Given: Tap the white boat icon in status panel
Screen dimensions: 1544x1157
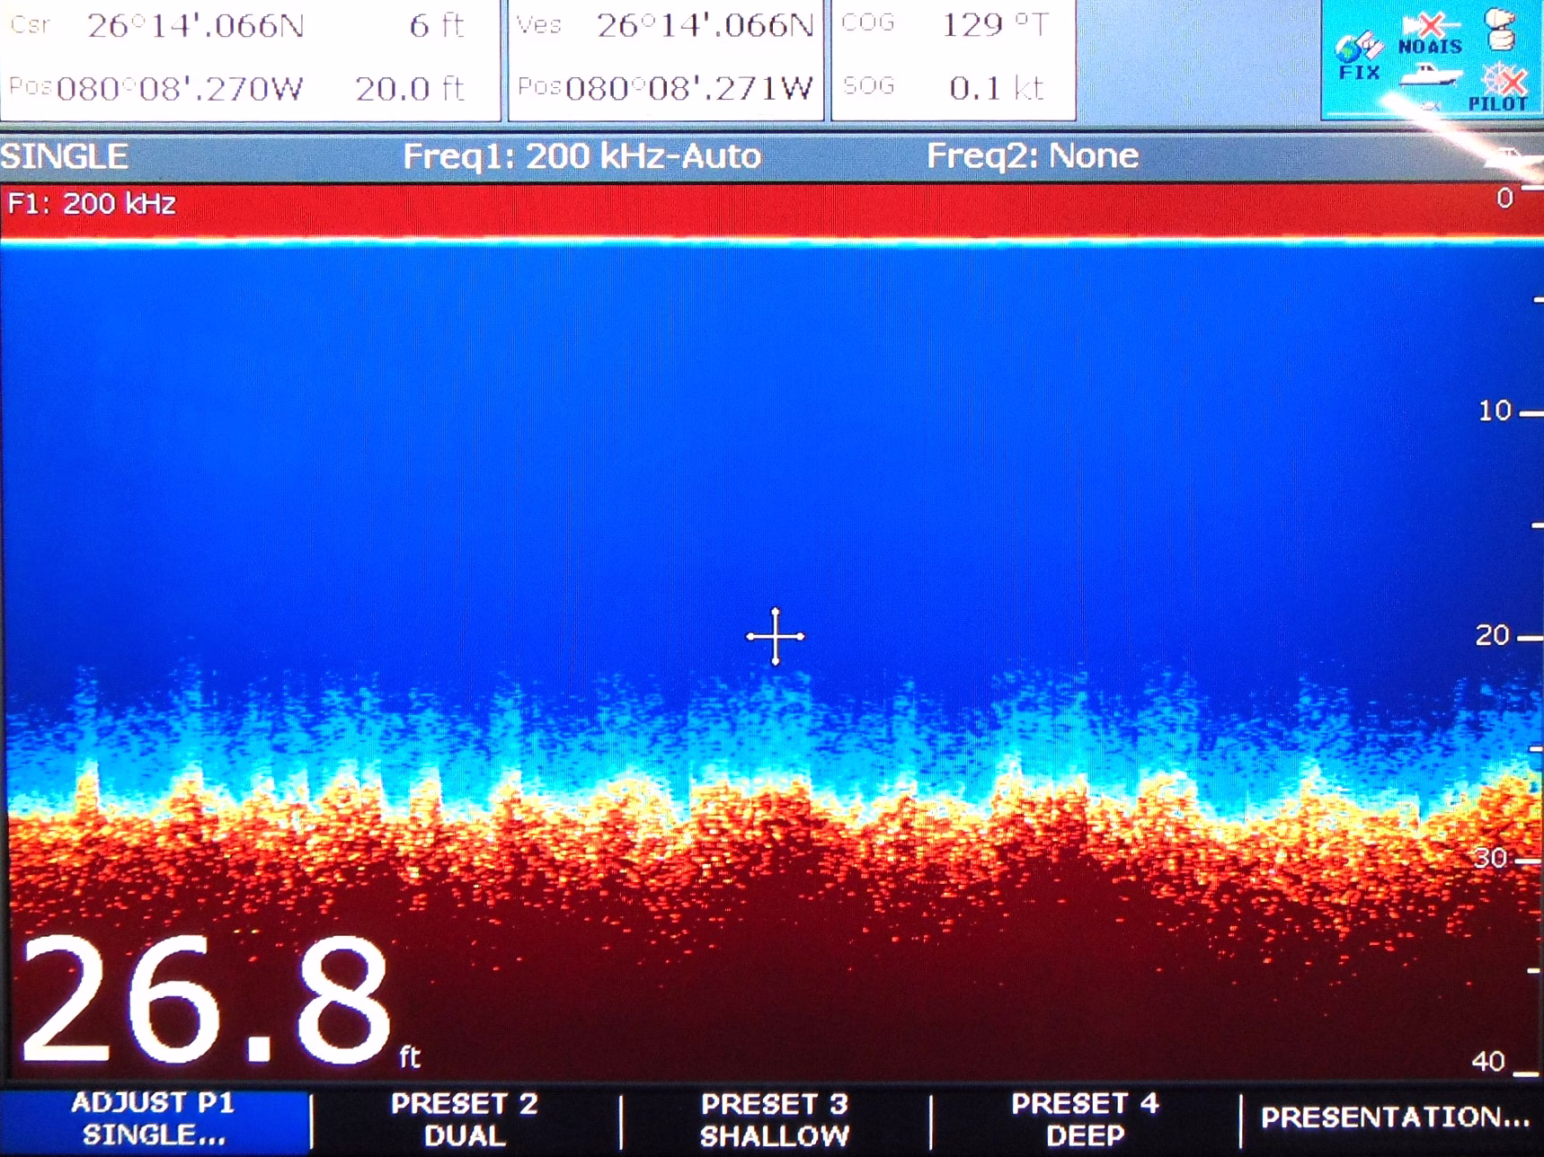Looking at the screenshot, I should pos(1430,78).
